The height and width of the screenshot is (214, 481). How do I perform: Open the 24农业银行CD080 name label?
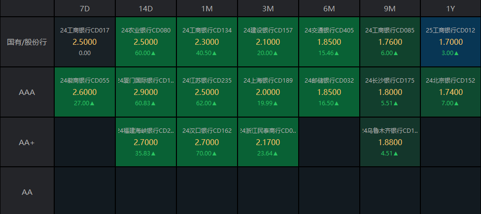(x=146, y=31)
